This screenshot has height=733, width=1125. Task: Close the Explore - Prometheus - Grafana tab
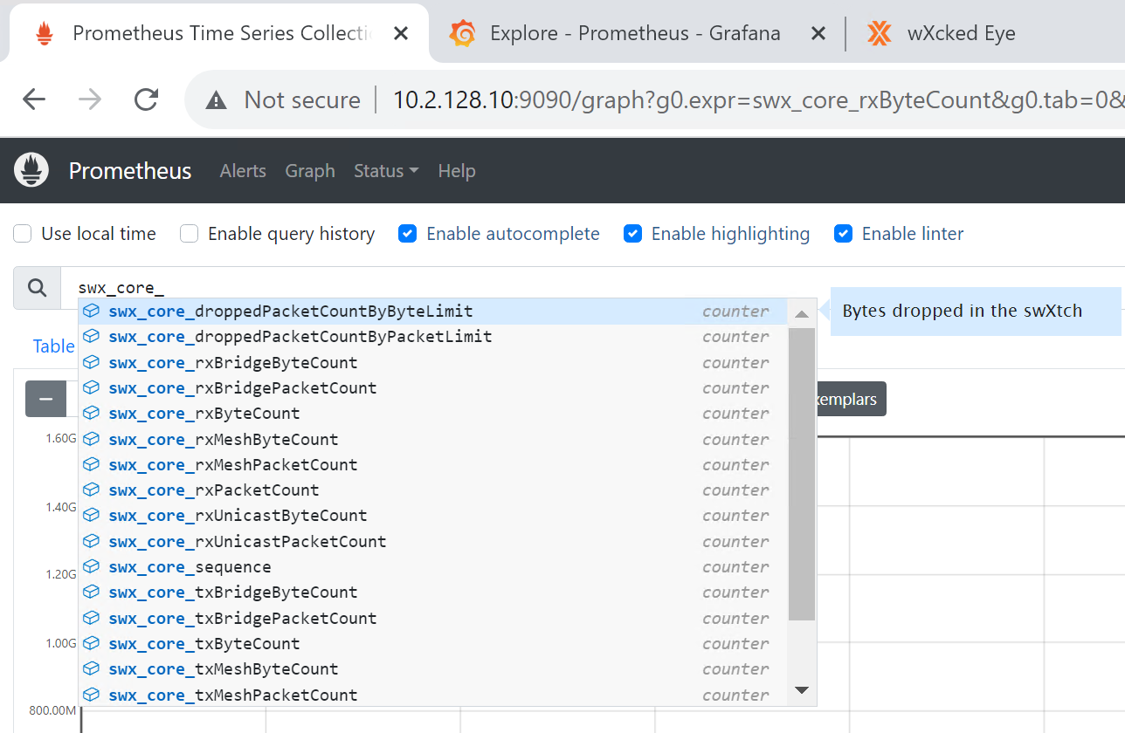818,34
